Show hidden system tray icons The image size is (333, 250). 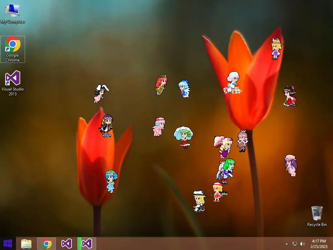(x=287, y=244)
